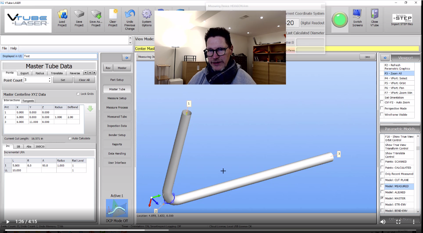
Task: Open Save As Project icon
Action: (x=96, y=15)
